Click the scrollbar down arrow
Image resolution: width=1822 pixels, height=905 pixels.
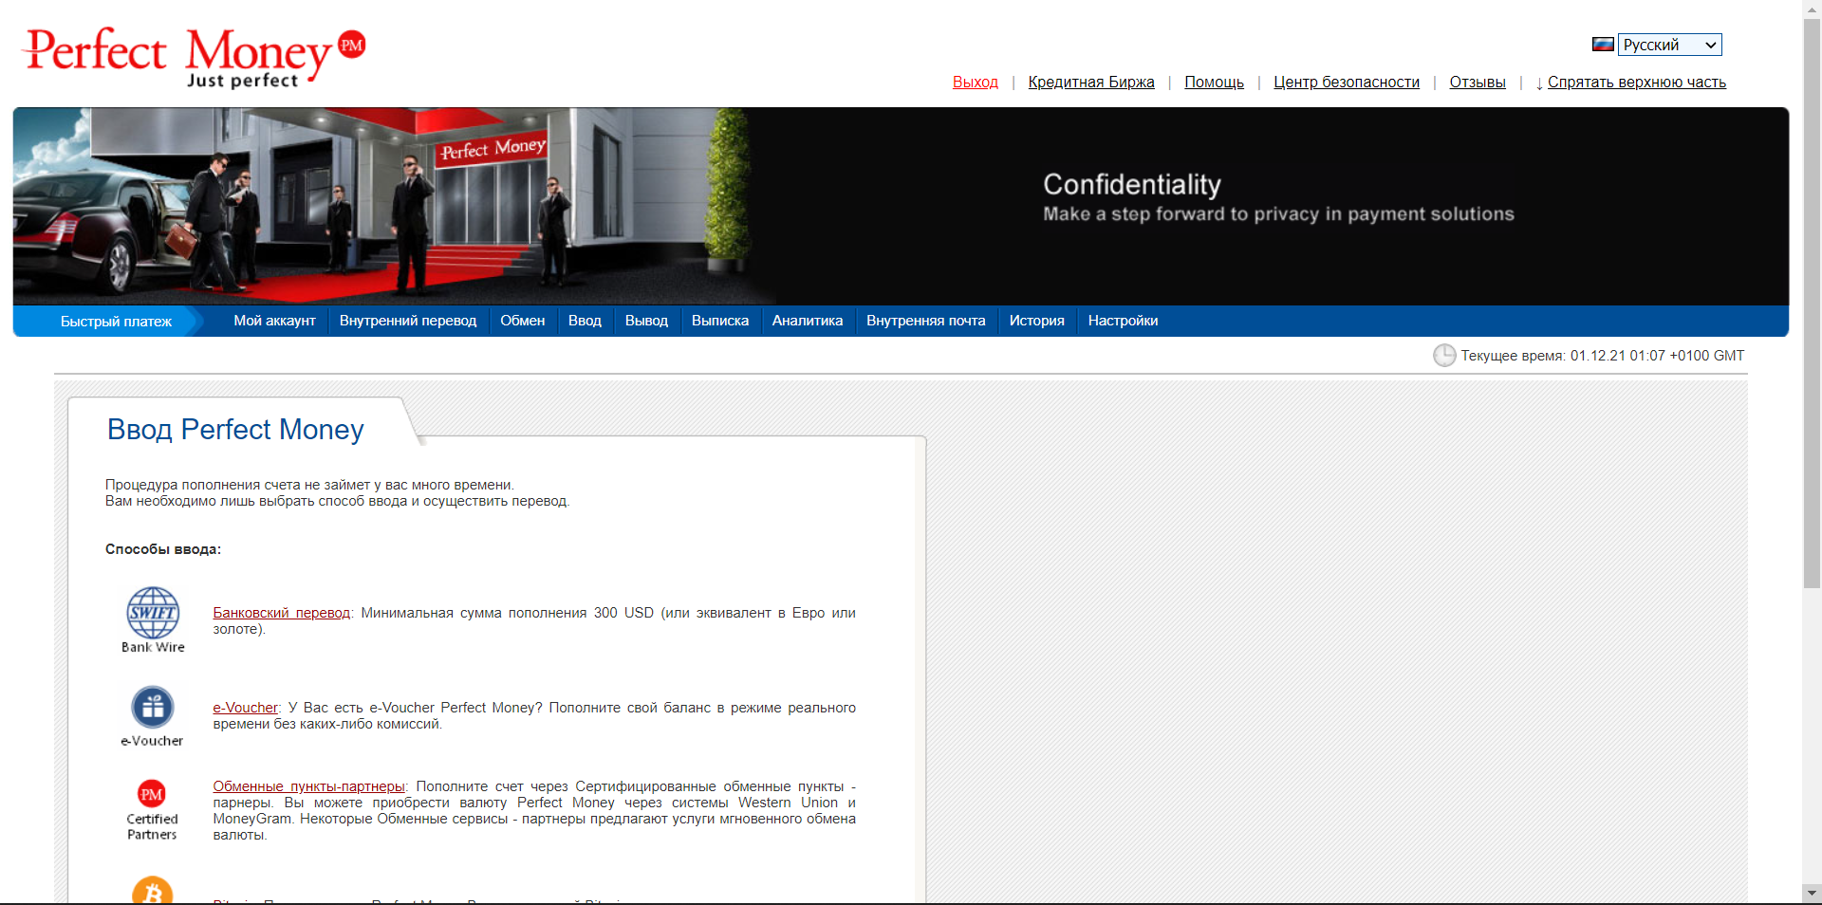tap(1812, 894)
